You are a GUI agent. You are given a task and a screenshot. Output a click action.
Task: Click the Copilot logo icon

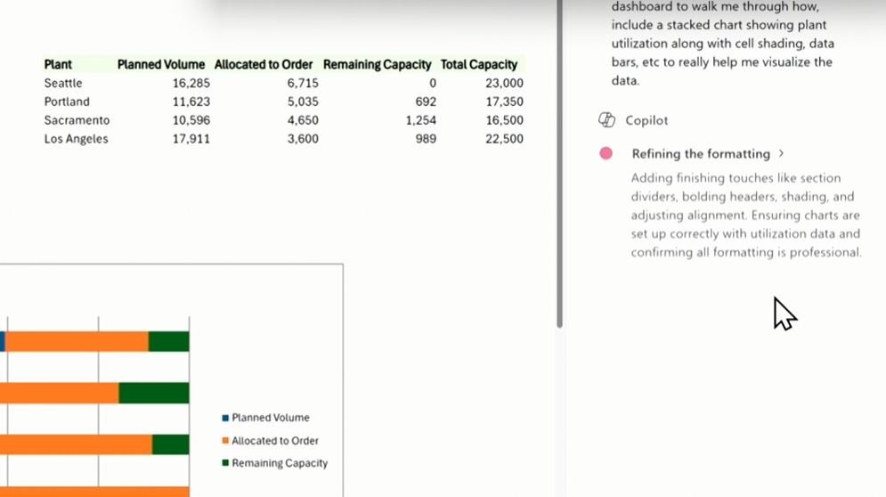[607, 120]
